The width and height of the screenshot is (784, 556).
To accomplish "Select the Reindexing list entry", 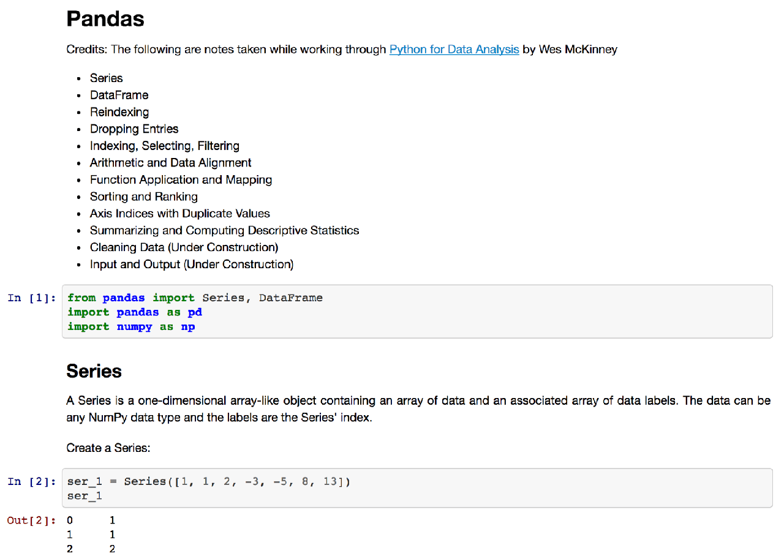I will pos(119,112).
